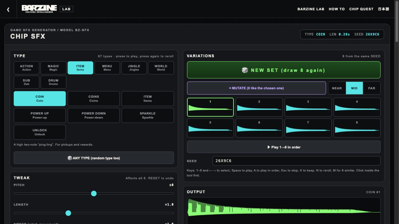Click the LENGTH slider handle
This screenshot has width=399, height=224.
pyautogui.click(x=68, y=213)
